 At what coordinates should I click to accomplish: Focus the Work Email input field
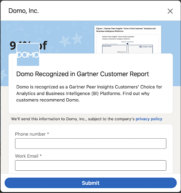tap(90, 165)
